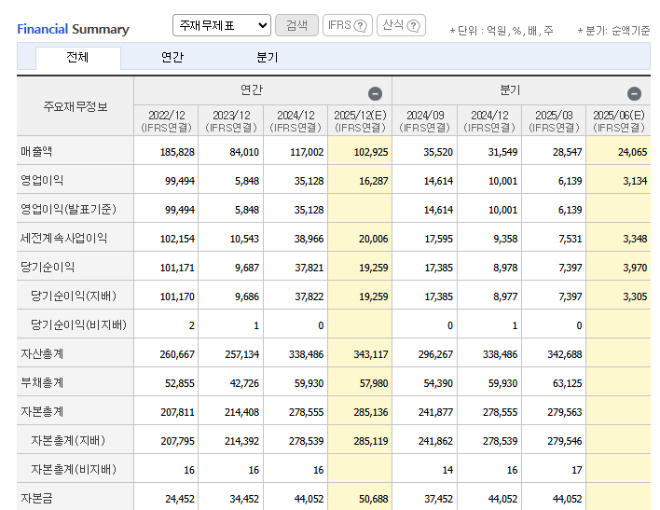Switch to the 연간 tab
The image size is (660, 510).
point(172,57)
